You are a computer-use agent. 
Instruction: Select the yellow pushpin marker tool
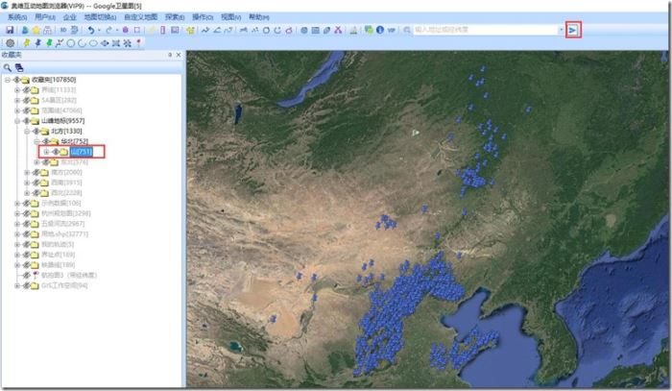coord(25,43)
